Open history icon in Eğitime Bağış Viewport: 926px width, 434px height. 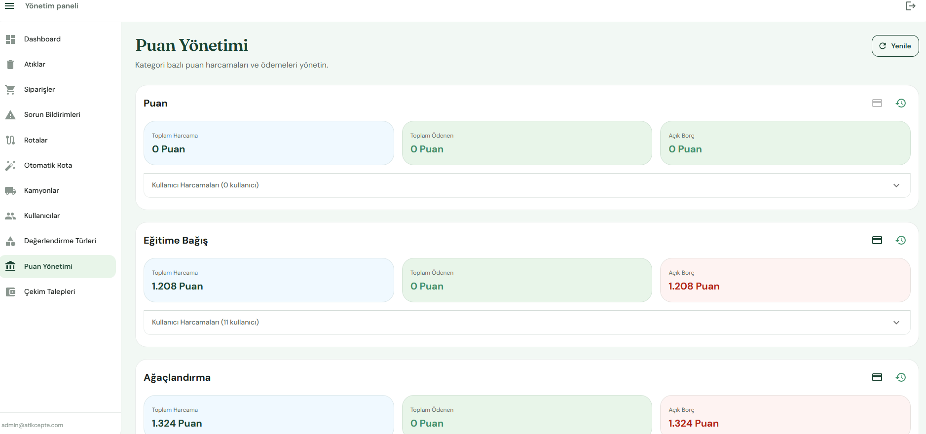coord(901,240)
